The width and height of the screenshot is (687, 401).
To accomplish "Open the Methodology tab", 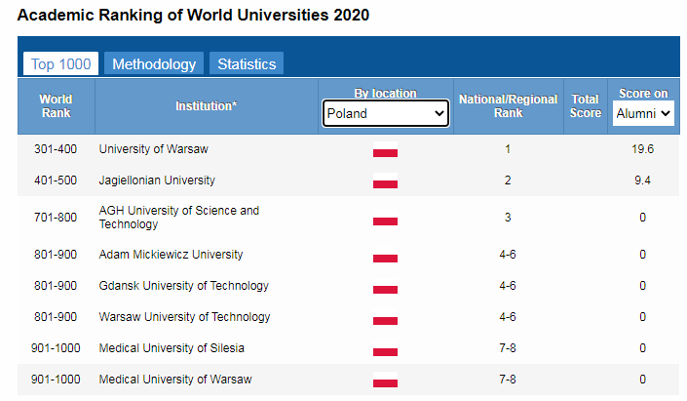I will 154,64.
